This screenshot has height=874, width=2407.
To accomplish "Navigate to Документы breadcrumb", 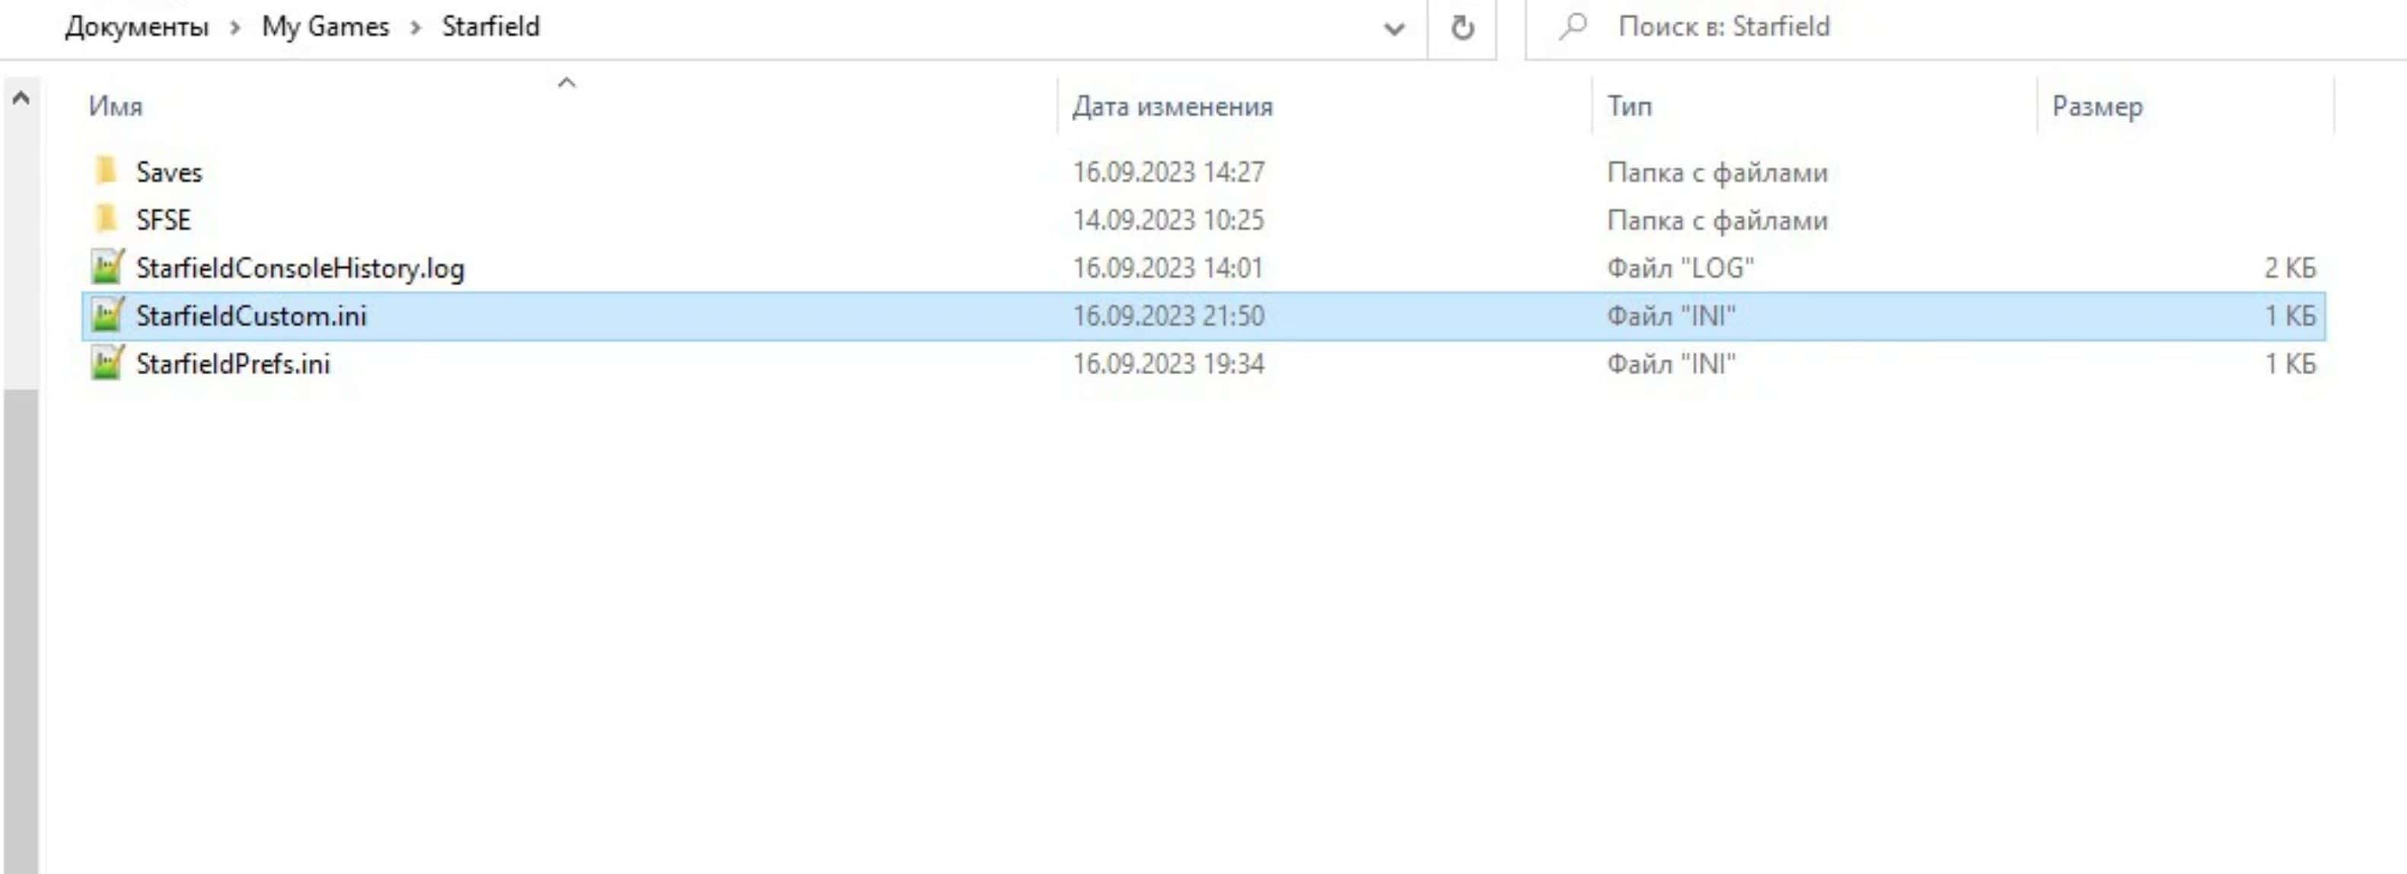I will tap(136, 26).
